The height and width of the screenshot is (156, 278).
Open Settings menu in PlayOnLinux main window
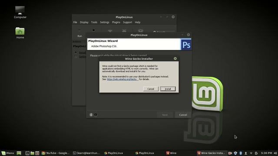pos(105,22)
